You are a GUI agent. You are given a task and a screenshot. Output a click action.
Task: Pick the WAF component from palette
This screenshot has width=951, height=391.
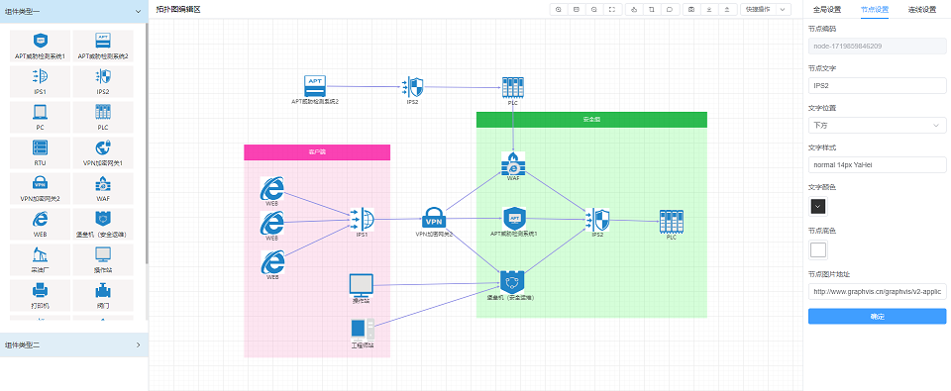pyautogui.click(x=103, y=188)
